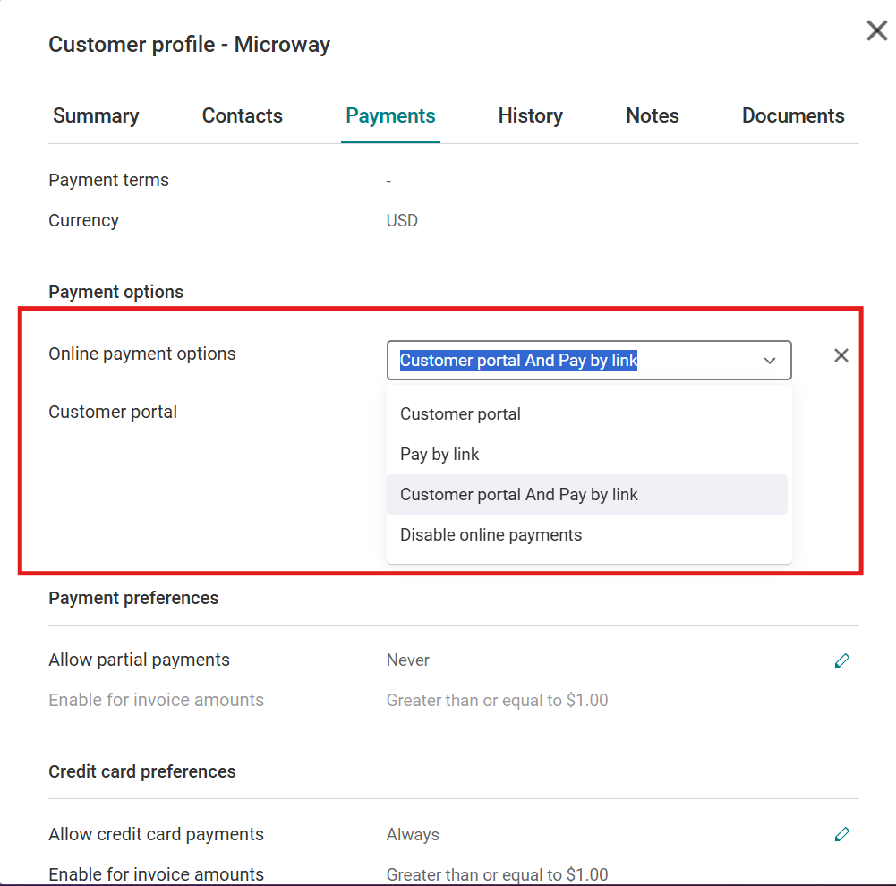Select Pay by link option
The image size is (896, 886).
pyautogui.click(x=439, y=455)
